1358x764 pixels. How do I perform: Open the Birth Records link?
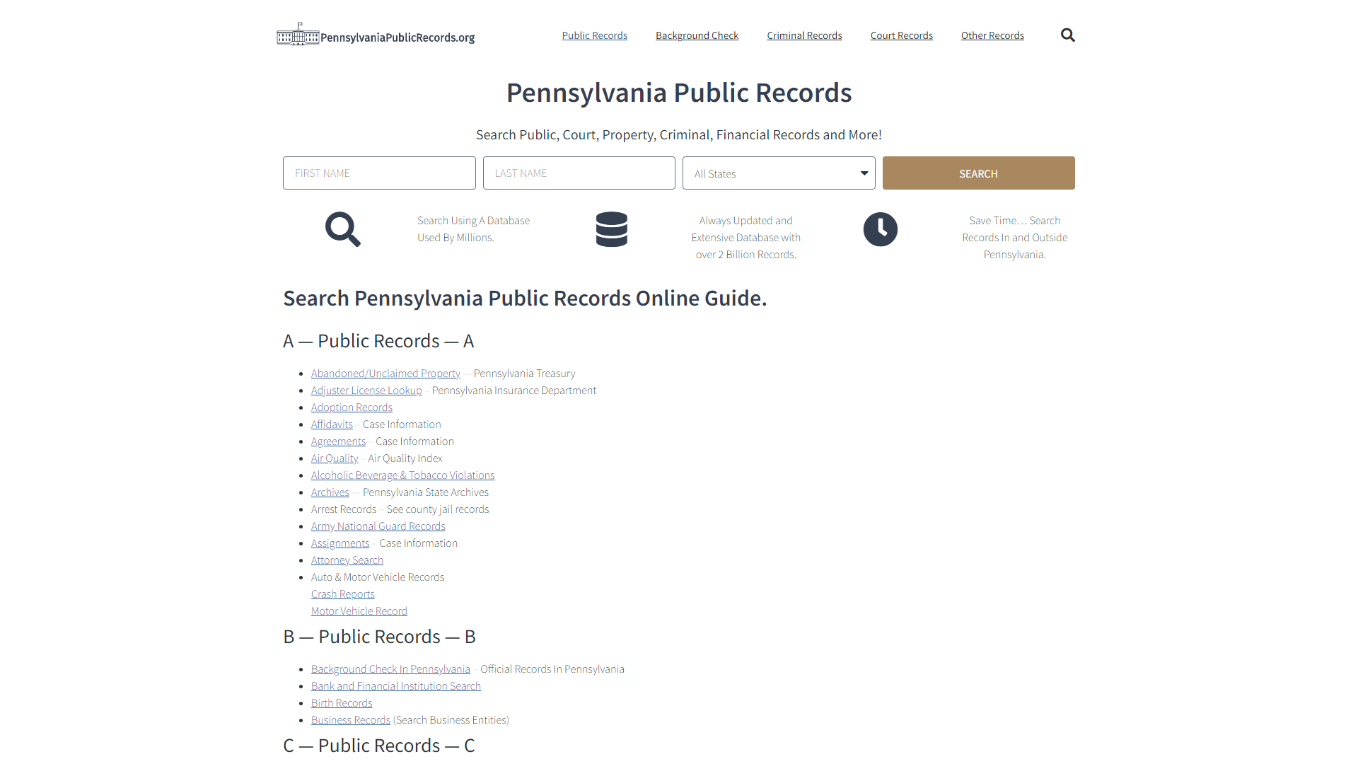click(x=342, y=703)
